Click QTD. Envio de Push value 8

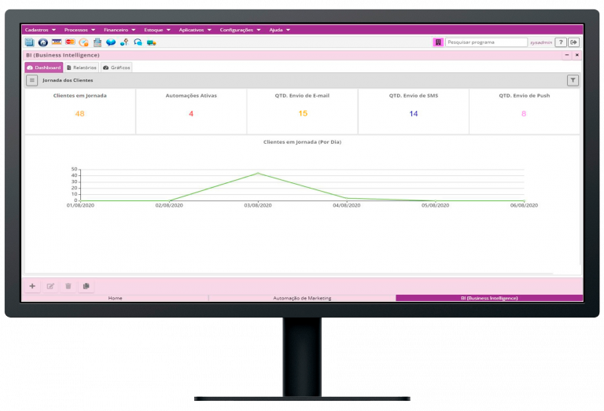click(524, 113)
